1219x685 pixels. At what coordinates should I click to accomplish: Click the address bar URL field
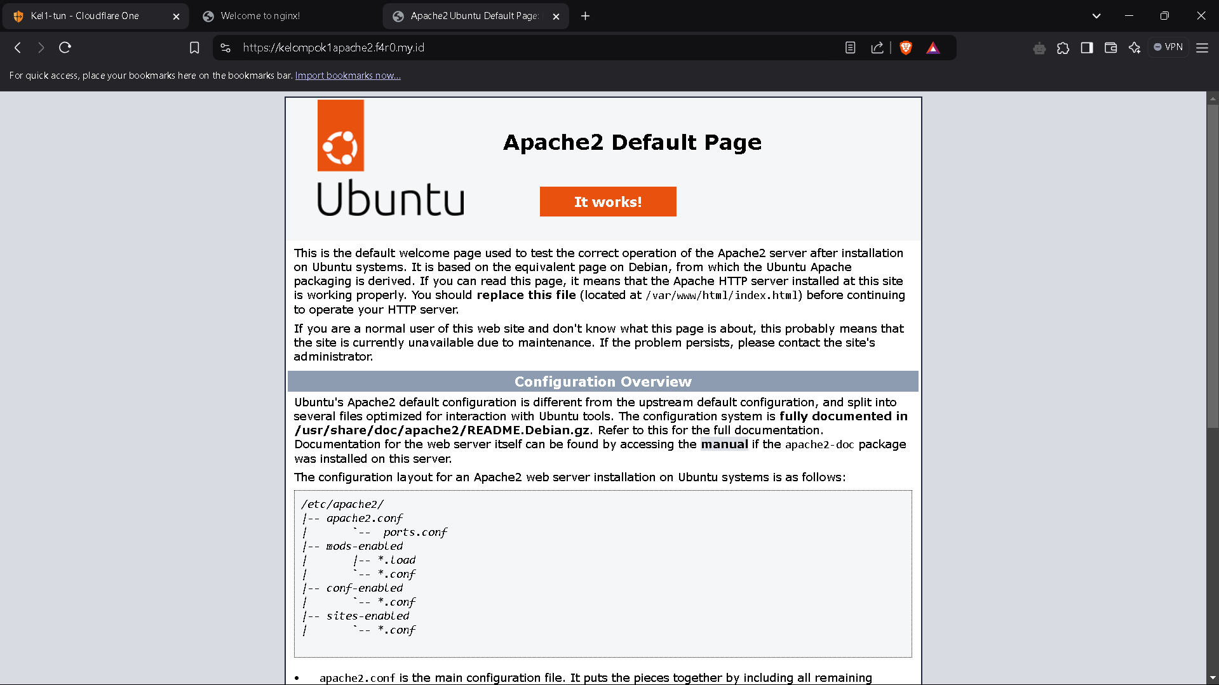point(508,48)
